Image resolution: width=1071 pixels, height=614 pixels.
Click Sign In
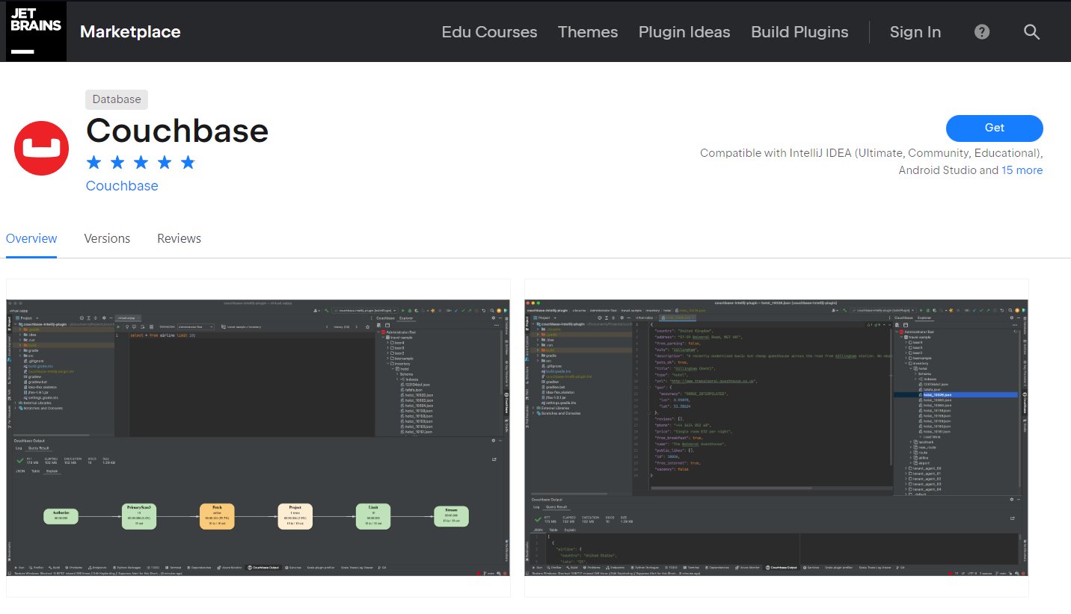[x=915, y=32]
